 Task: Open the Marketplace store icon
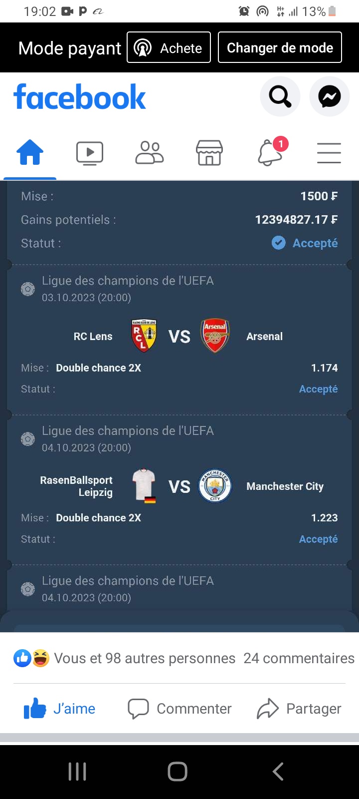coord(209,153)
